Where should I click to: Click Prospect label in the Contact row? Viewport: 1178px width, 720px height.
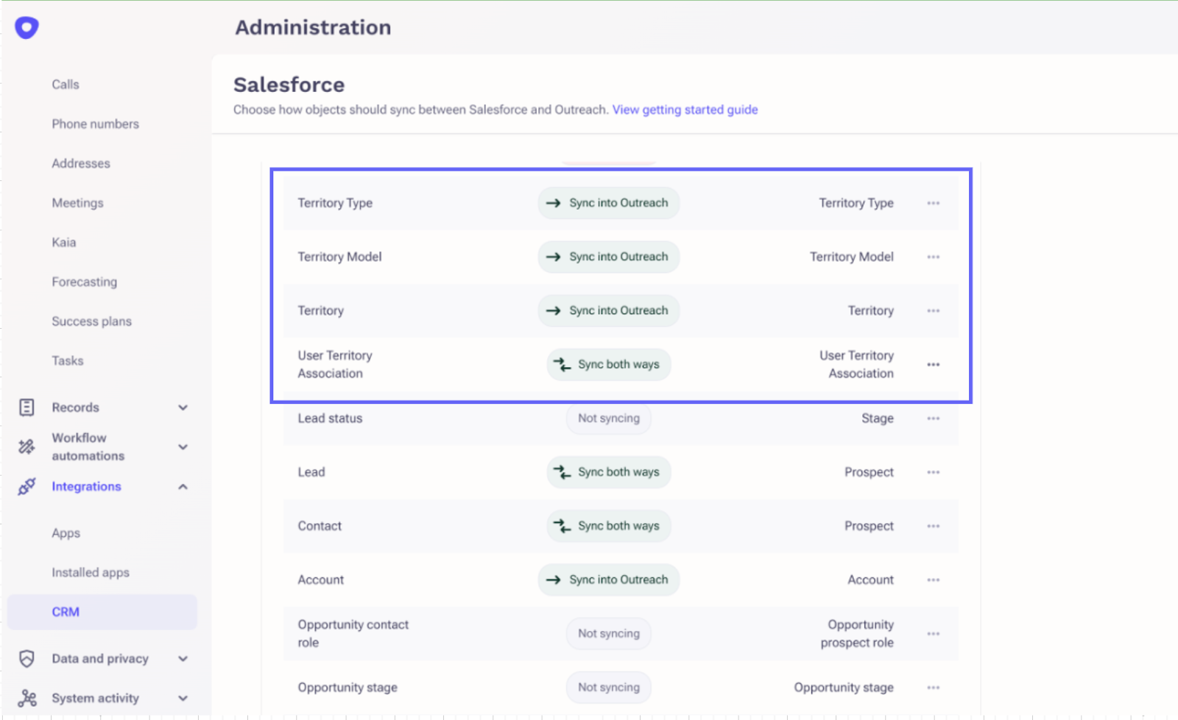pos(869,526)
